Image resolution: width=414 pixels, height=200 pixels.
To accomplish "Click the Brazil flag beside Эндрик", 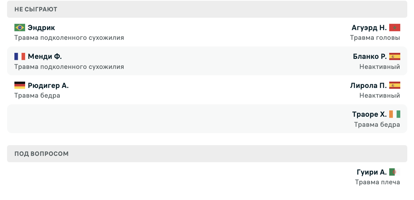I will click(x=20, y=27).
